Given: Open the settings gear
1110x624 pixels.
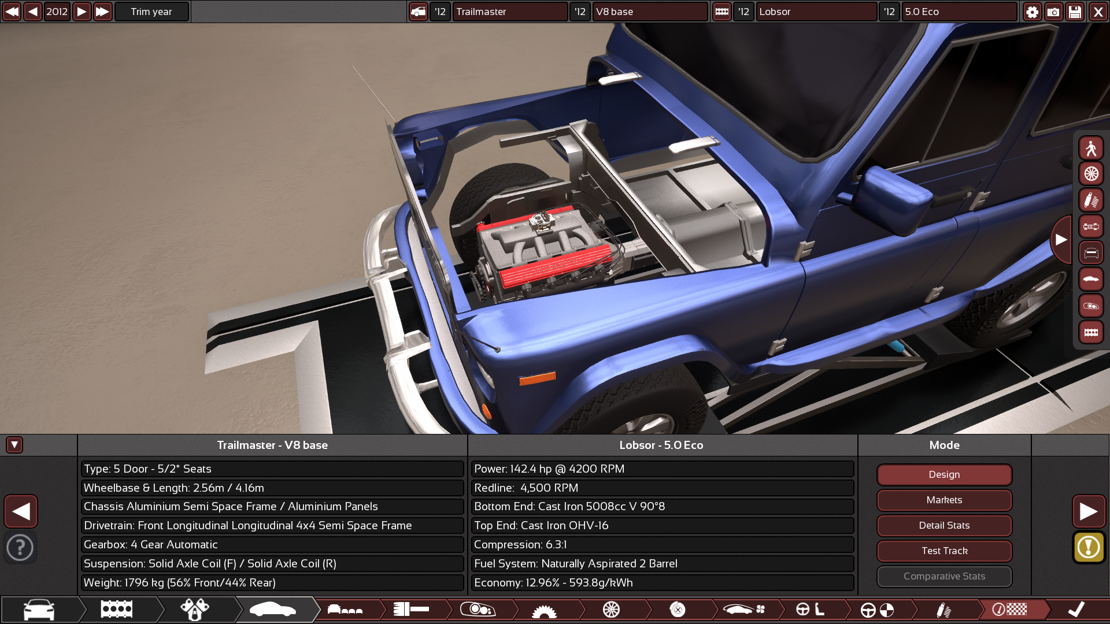Looking at the screenshot, I should 1032,12.
